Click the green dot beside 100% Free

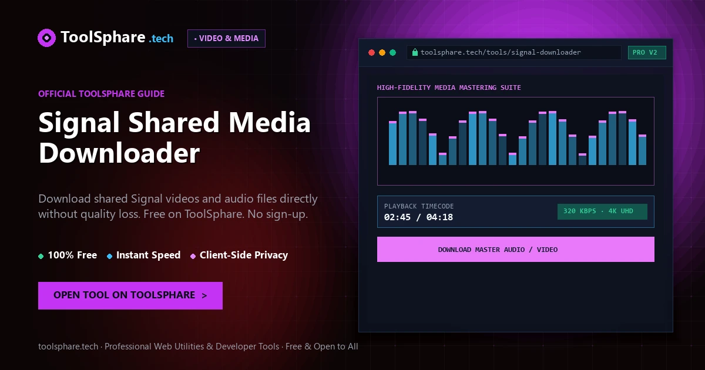coord(41,256)
